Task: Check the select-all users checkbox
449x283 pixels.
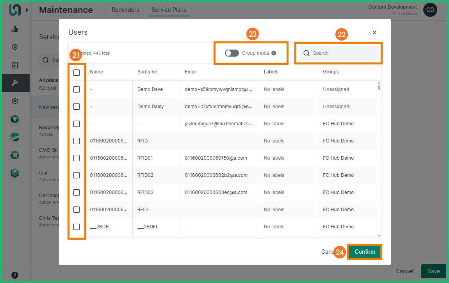Action: [77, 72]
